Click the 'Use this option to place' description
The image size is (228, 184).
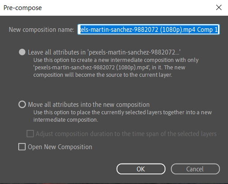[x=123, y=116]
